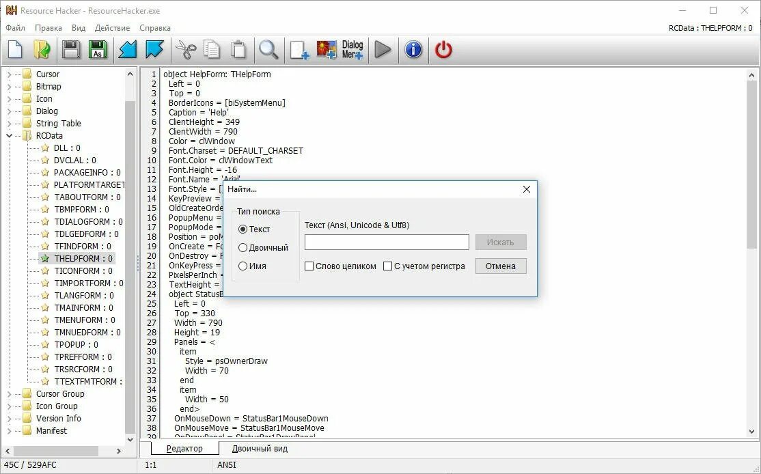Expand the Cursor folder in the tree
Viewport: 761px width, 474px height.
(9, 74)
